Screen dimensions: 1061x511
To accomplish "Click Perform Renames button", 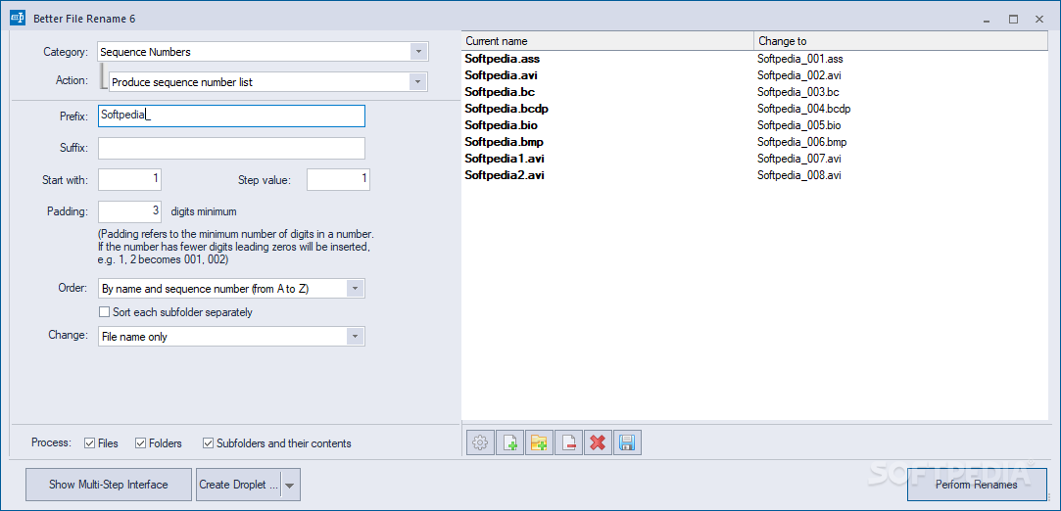I will 976,485.
